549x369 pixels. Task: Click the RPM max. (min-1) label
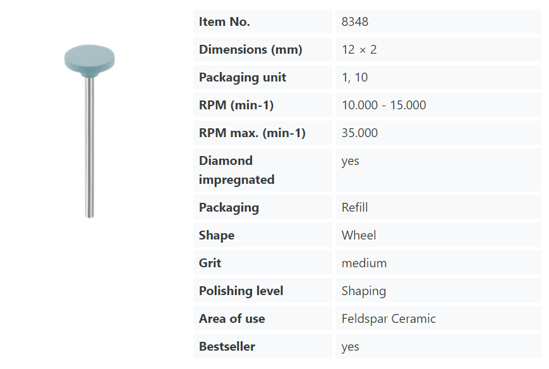point(252,133)
